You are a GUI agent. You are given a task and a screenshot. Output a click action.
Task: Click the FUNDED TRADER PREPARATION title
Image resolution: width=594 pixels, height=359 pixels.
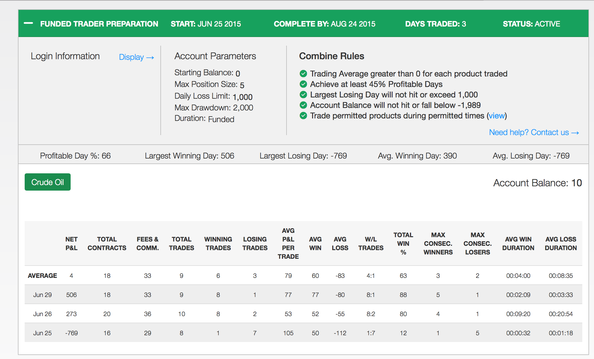99,24
